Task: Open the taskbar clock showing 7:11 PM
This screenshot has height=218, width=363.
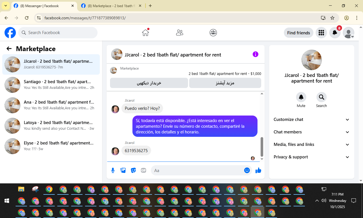Action: pos(337,201)
